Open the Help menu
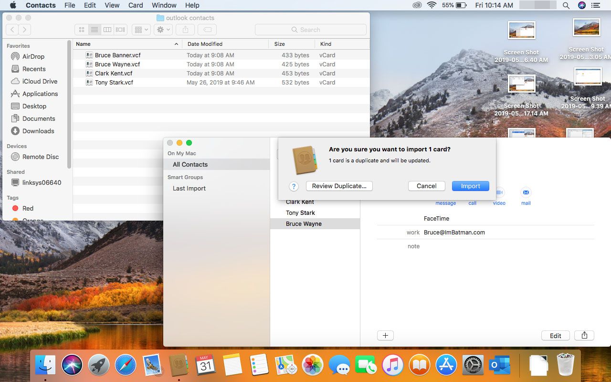 point(192,5)
